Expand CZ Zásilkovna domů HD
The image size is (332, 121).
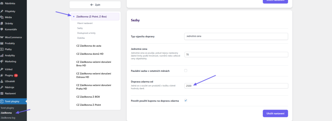90,54
